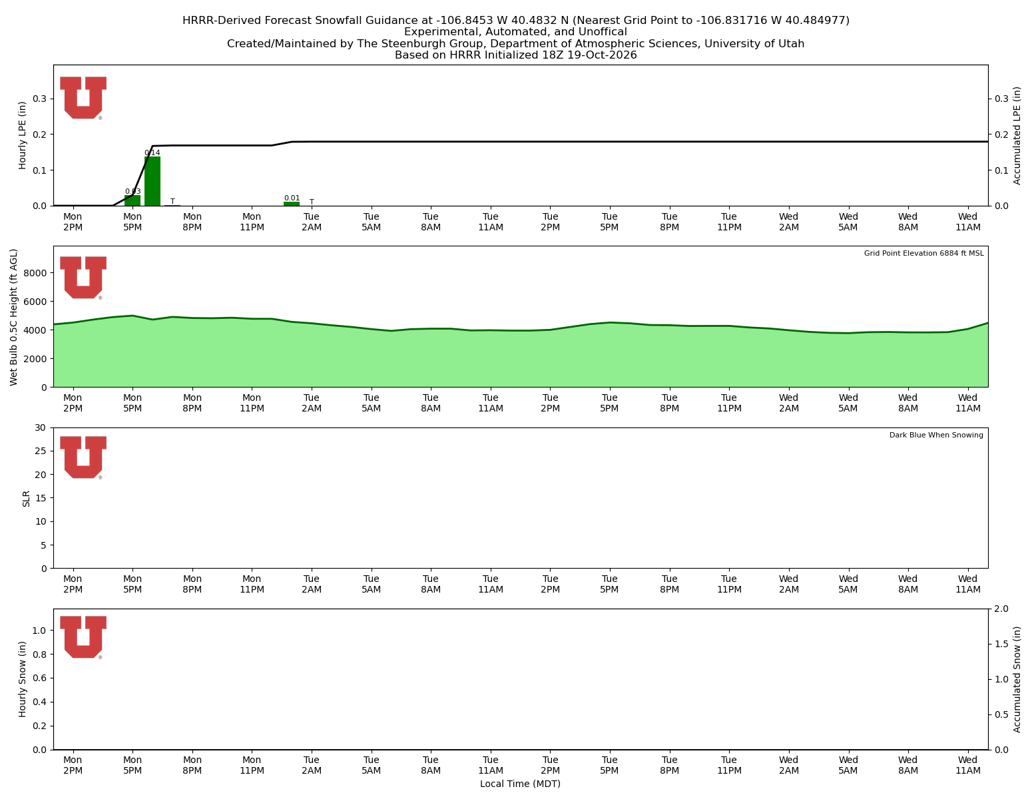The height and width of the screenshot is (799, 1032).
Task: Click the title line 'HRRR-Derived Forecast Snowfall Guidance'
Action: (516, 21)
